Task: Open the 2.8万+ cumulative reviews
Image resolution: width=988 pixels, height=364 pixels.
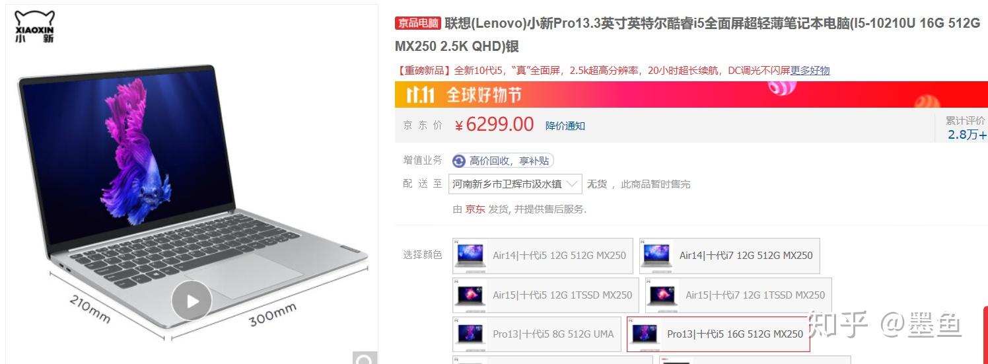Action: pyautogui.click(x=967, y=135)
